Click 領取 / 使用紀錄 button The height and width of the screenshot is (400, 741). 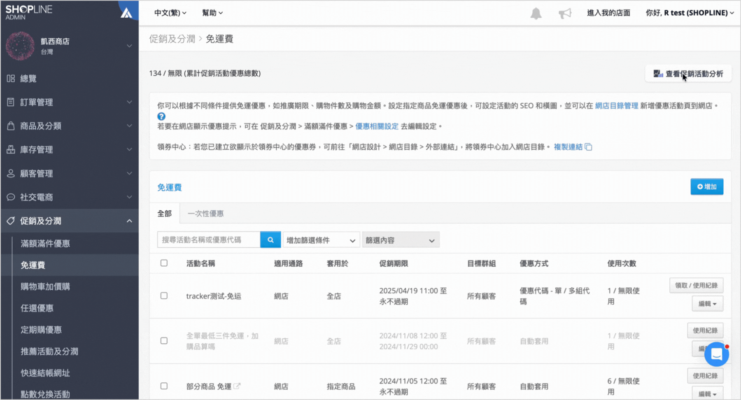(696, 285)
